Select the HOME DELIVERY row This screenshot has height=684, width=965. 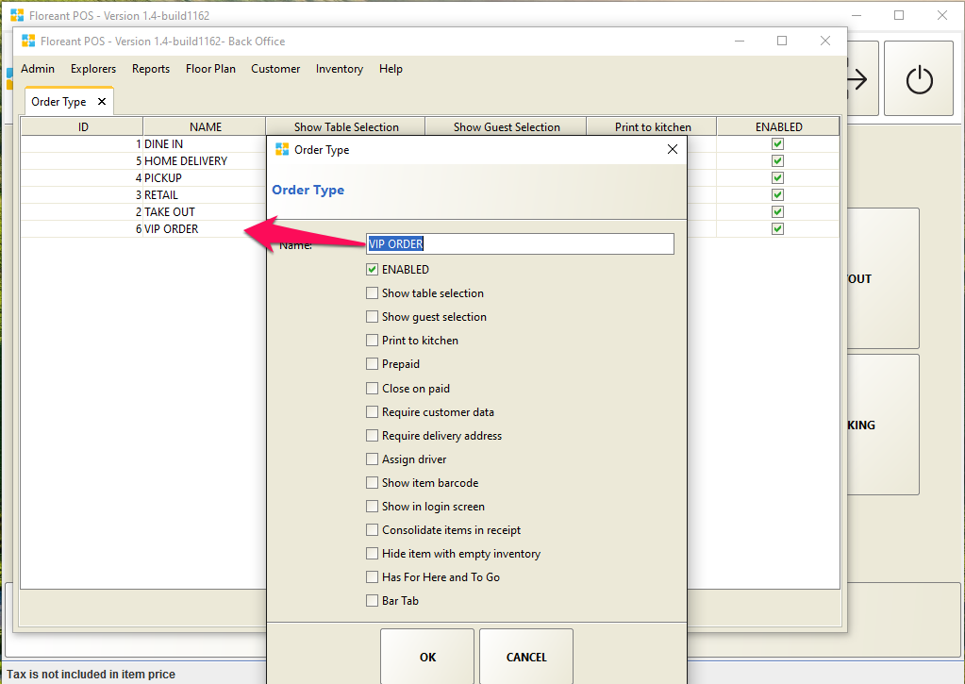(x=142, y=160)
